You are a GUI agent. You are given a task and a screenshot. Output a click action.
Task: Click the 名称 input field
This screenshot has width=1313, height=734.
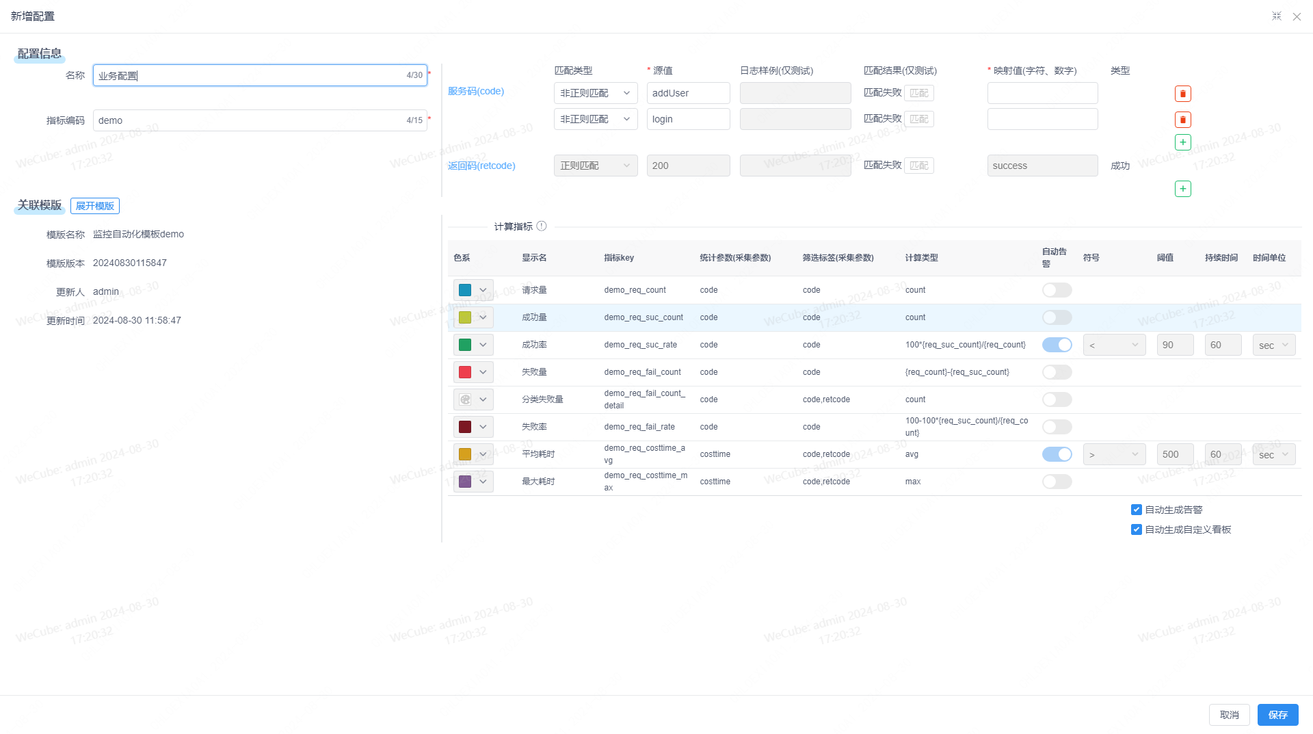[260, 75]
